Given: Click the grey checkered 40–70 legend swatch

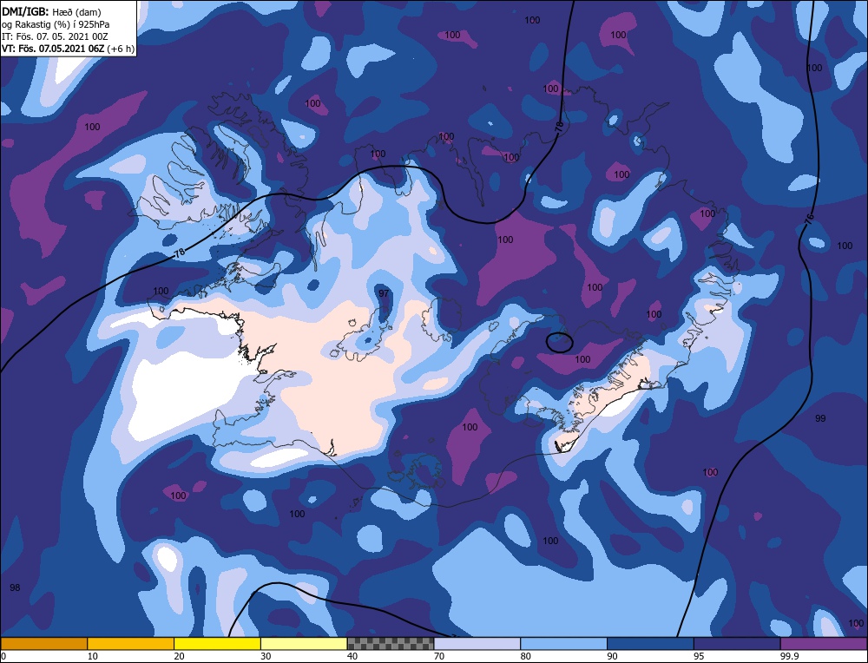Looking at the screenshot, I should click(391, 643).
